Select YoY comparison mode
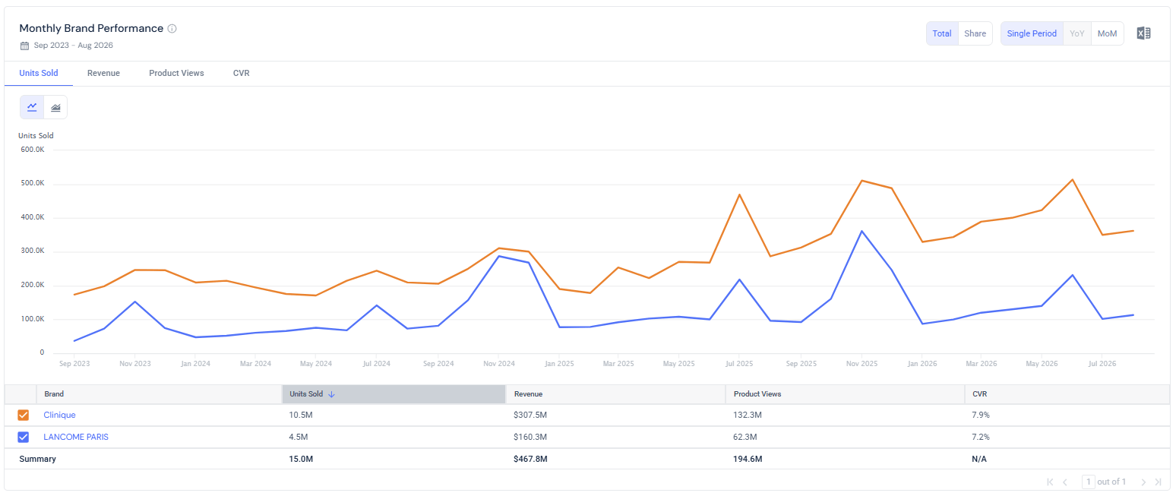This screenshot has height=496, width=1176. (1076, 33)
